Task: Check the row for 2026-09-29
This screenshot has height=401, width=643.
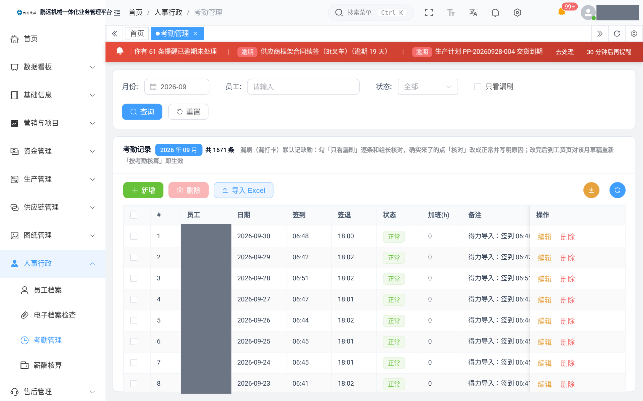Action: click(x=134, y=257)
